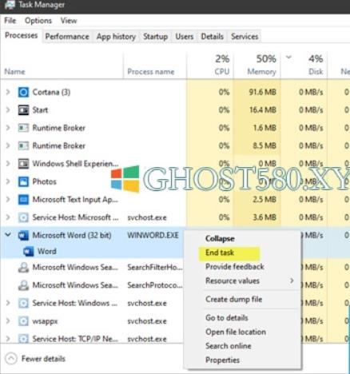Click the SearchProtocol row user icon
Screen dimensions: 350x374
[23, 285]
